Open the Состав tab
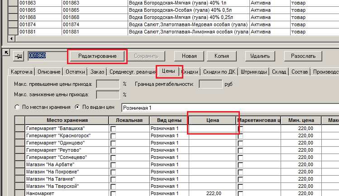Screen dimensions: 339x196 point(300,72)
